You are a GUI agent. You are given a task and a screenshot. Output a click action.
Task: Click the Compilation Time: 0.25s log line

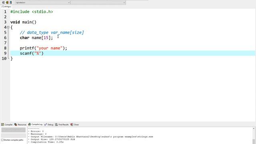click(46, 142)
